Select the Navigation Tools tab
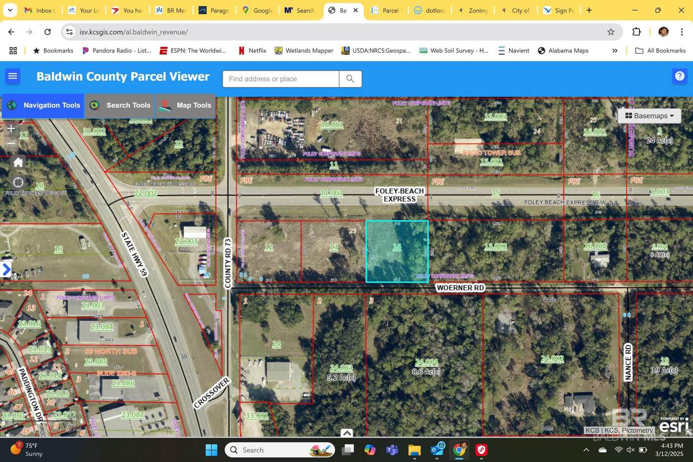The width and height of the screenshot is (693, 462). (43, 106)
